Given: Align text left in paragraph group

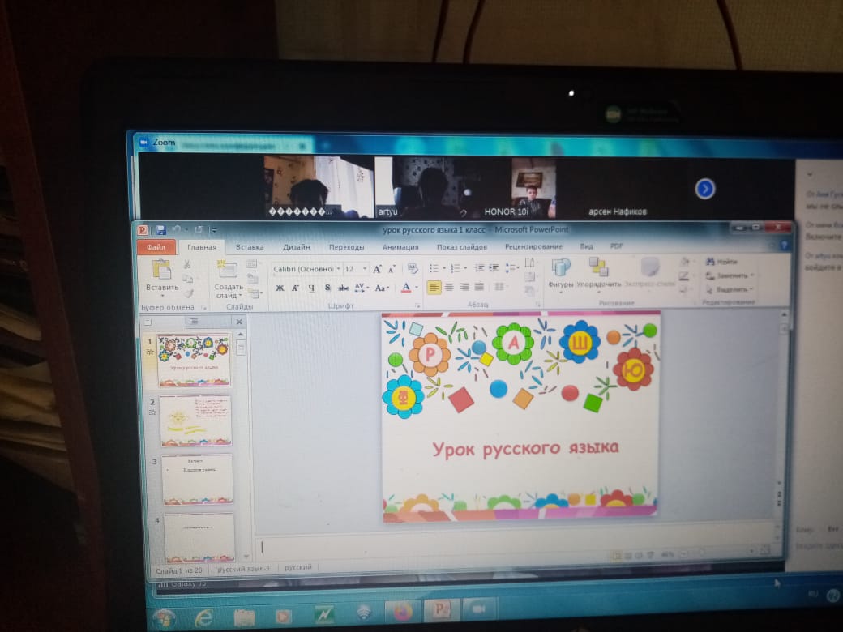Looking at the screenshot, I should (434, 287).
